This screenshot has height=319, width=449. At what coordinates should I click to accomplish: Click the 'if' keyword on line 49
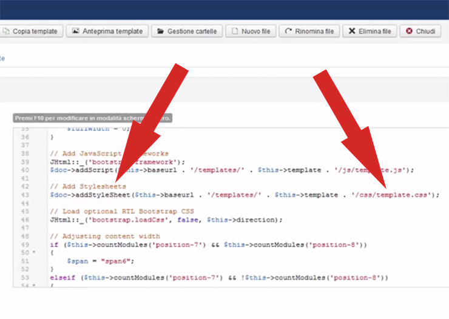click(54, 244)
